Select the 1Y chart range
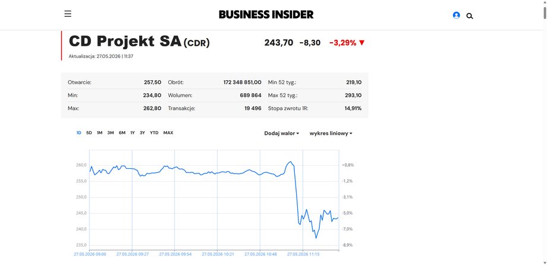547x265 pixels. [x=133, y=133]
